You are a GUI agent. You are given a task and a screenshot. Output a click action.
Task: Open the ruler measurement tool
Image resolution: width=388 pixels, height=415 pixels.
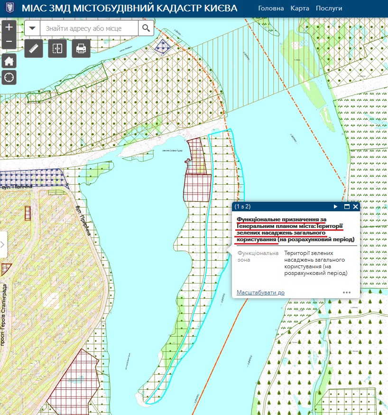point(33,48)
